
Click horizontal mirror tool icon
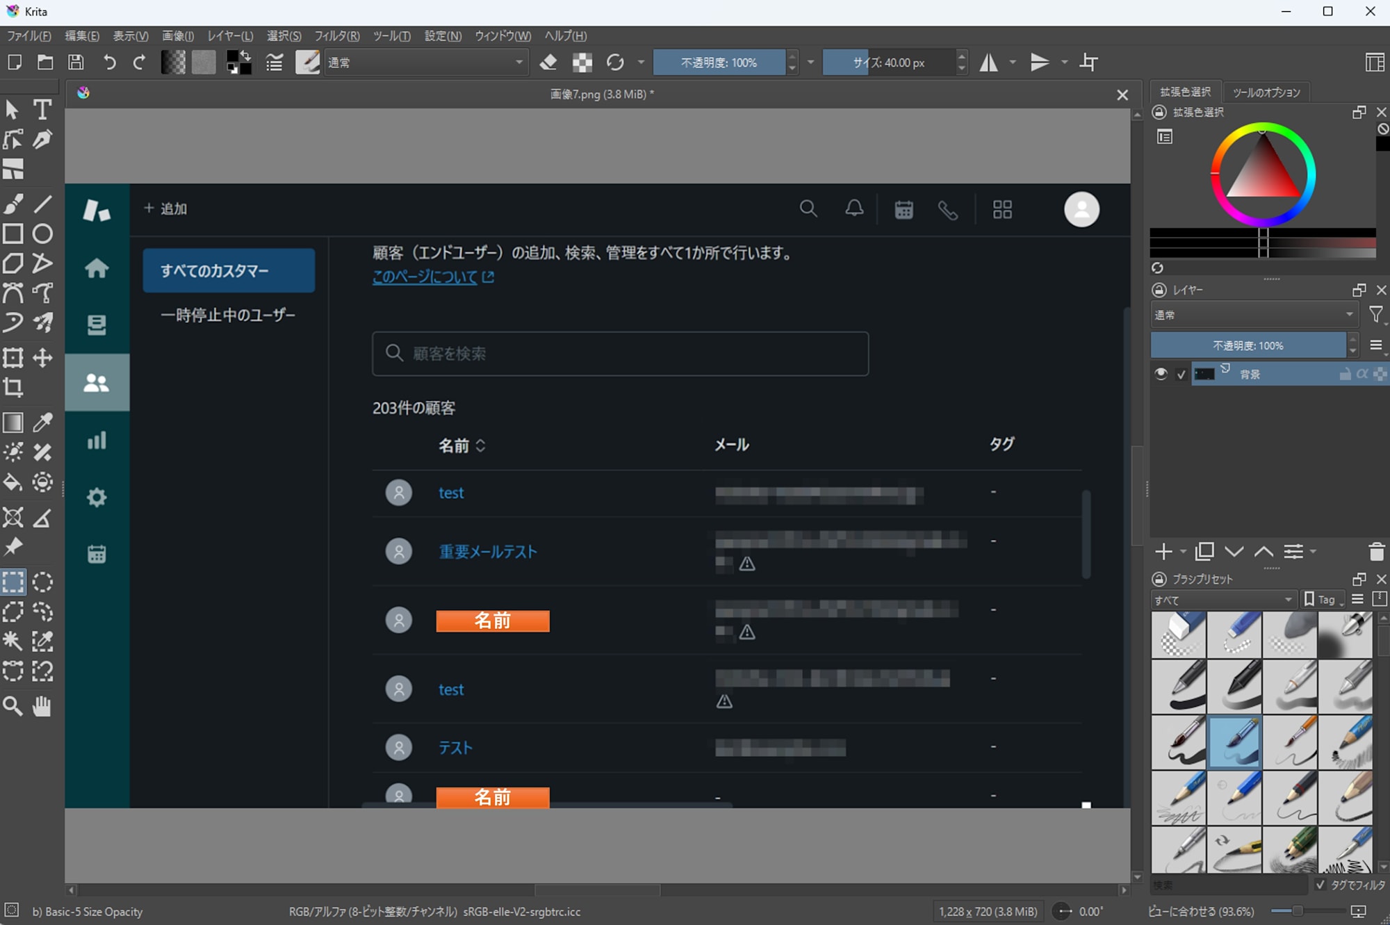click(988, 63)
